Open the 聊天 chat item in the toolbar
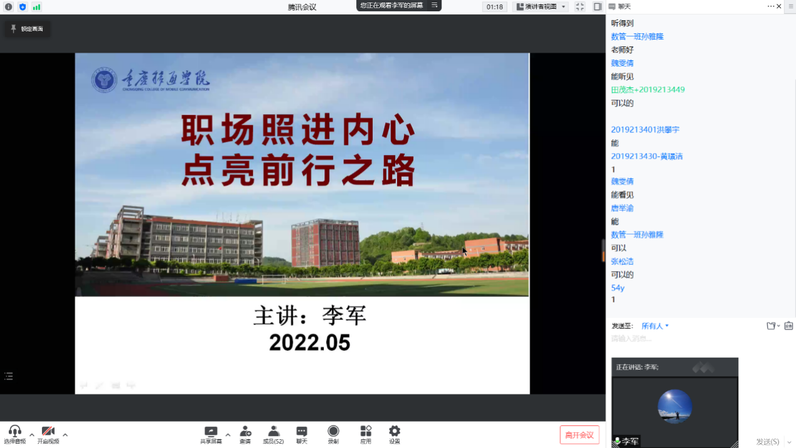Screen dimensions: 796x448 [302, 432]
